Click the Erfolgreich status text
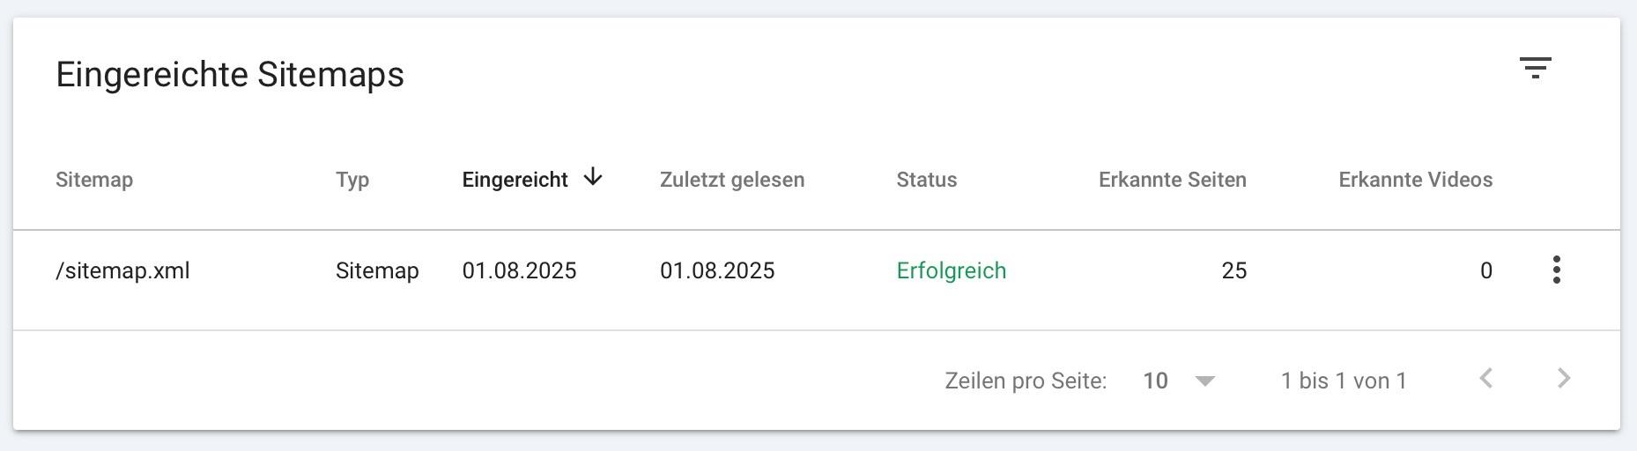Viewport: 1637px width, 451px height. point(952,270)
